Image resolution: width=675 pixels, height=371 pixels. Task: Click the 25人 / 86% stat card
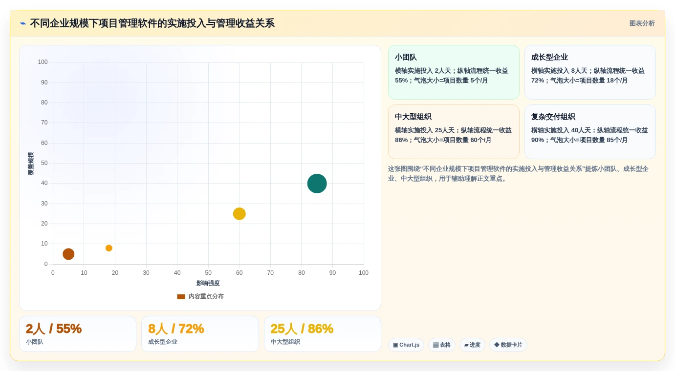323,334
